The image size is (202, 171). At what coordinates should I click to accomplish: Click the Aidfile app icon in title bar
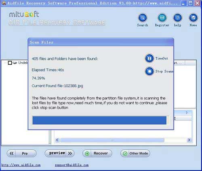coord(4,3)
